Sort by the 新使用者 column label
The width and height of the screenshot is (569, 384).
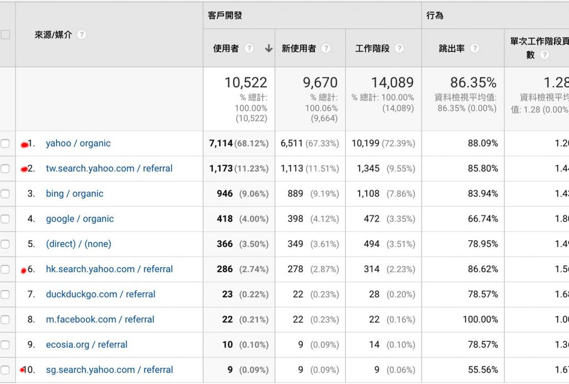[x=298, y=48]
